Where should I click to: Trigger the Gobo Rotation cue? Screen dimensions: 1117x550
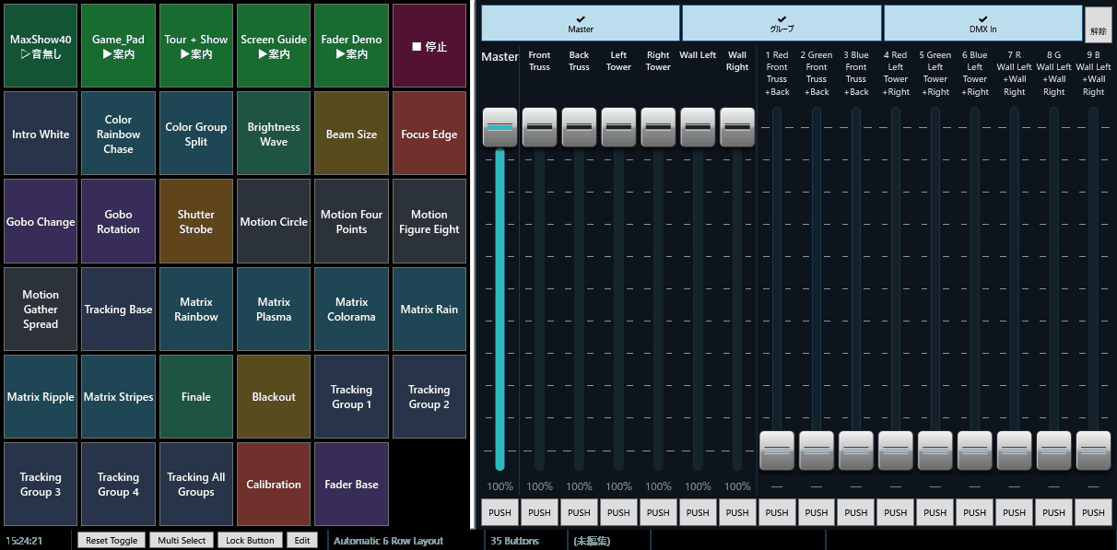[x=118, y=221]
